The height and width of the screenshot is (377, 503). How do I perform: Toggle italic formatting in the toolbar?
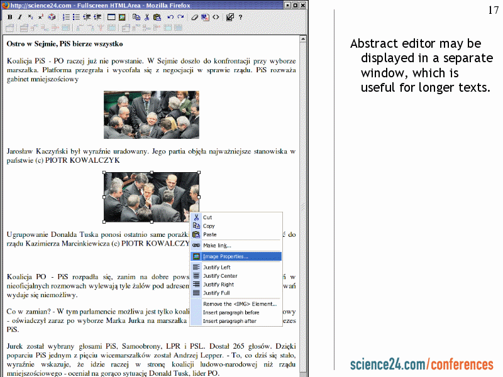click(20, 17)
